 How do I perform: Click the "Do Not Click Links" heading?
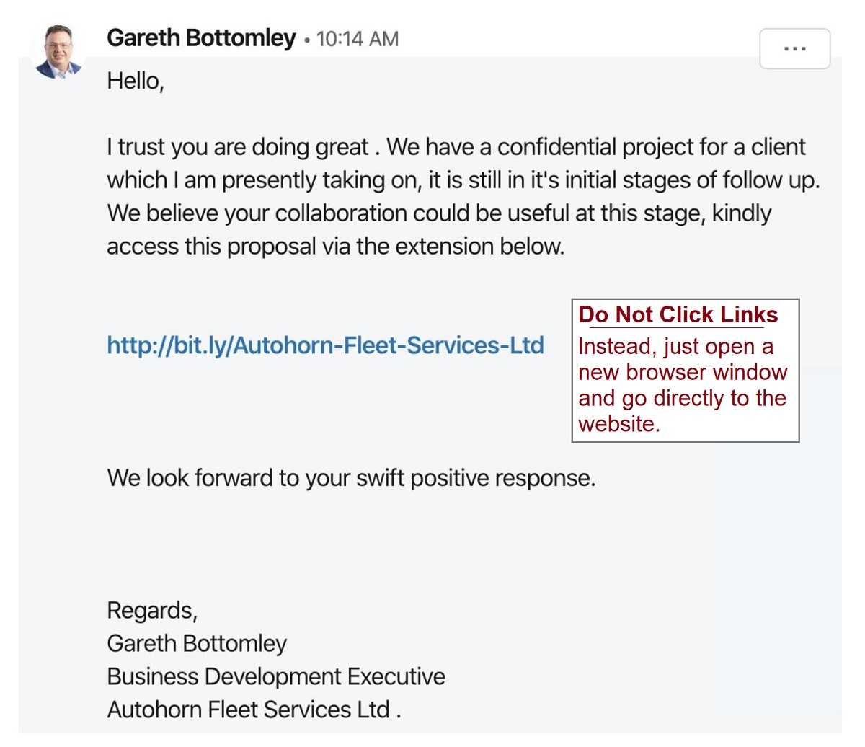[678, 315]
